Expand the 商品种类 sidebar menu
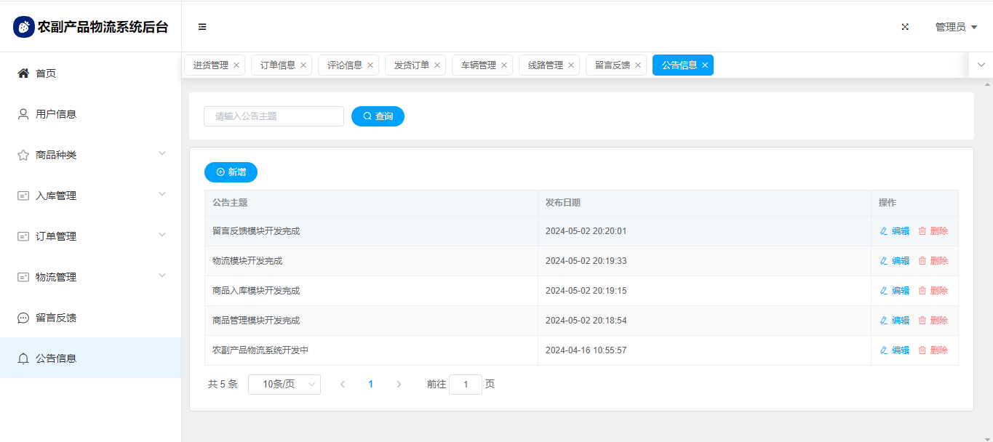Screen dimensions: 993x442 162,154
